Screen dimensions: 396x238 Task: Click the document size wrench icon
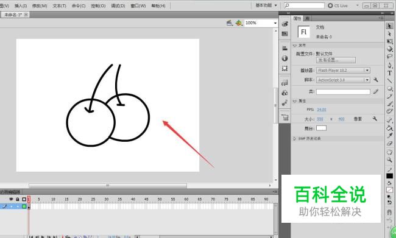tap(375, 119)
